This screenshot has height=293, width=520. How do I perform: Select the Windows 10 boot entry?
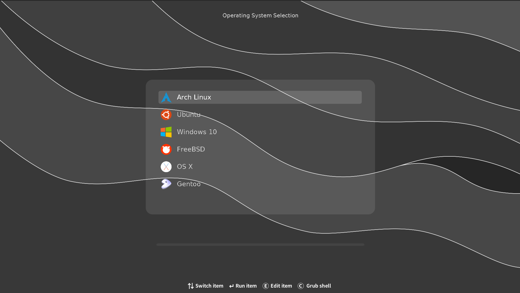tap(197, 132)
